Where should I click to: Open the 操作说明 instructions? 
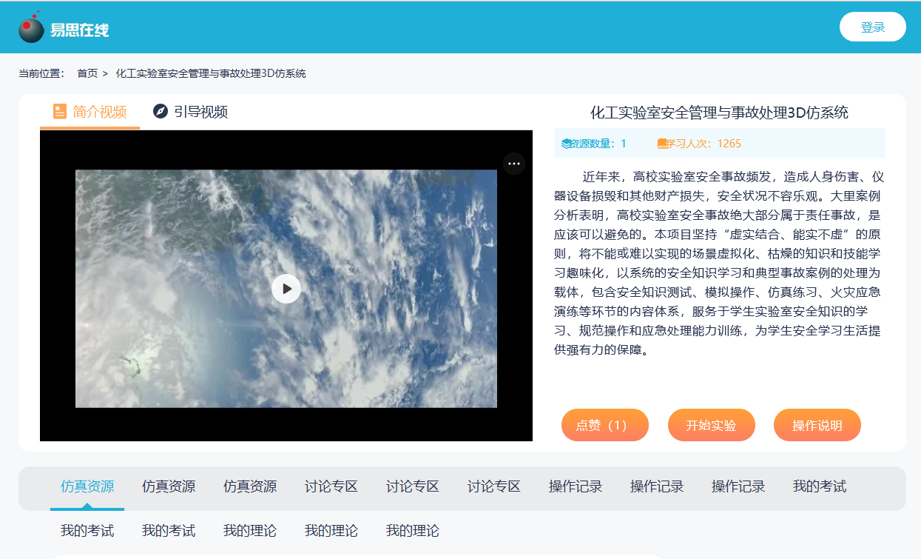(817, 425)
